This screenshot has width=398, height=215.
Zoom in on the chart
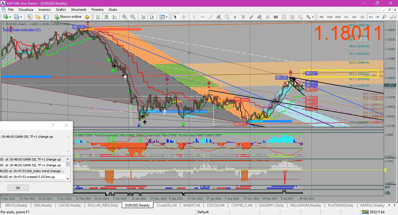point(125,17)
